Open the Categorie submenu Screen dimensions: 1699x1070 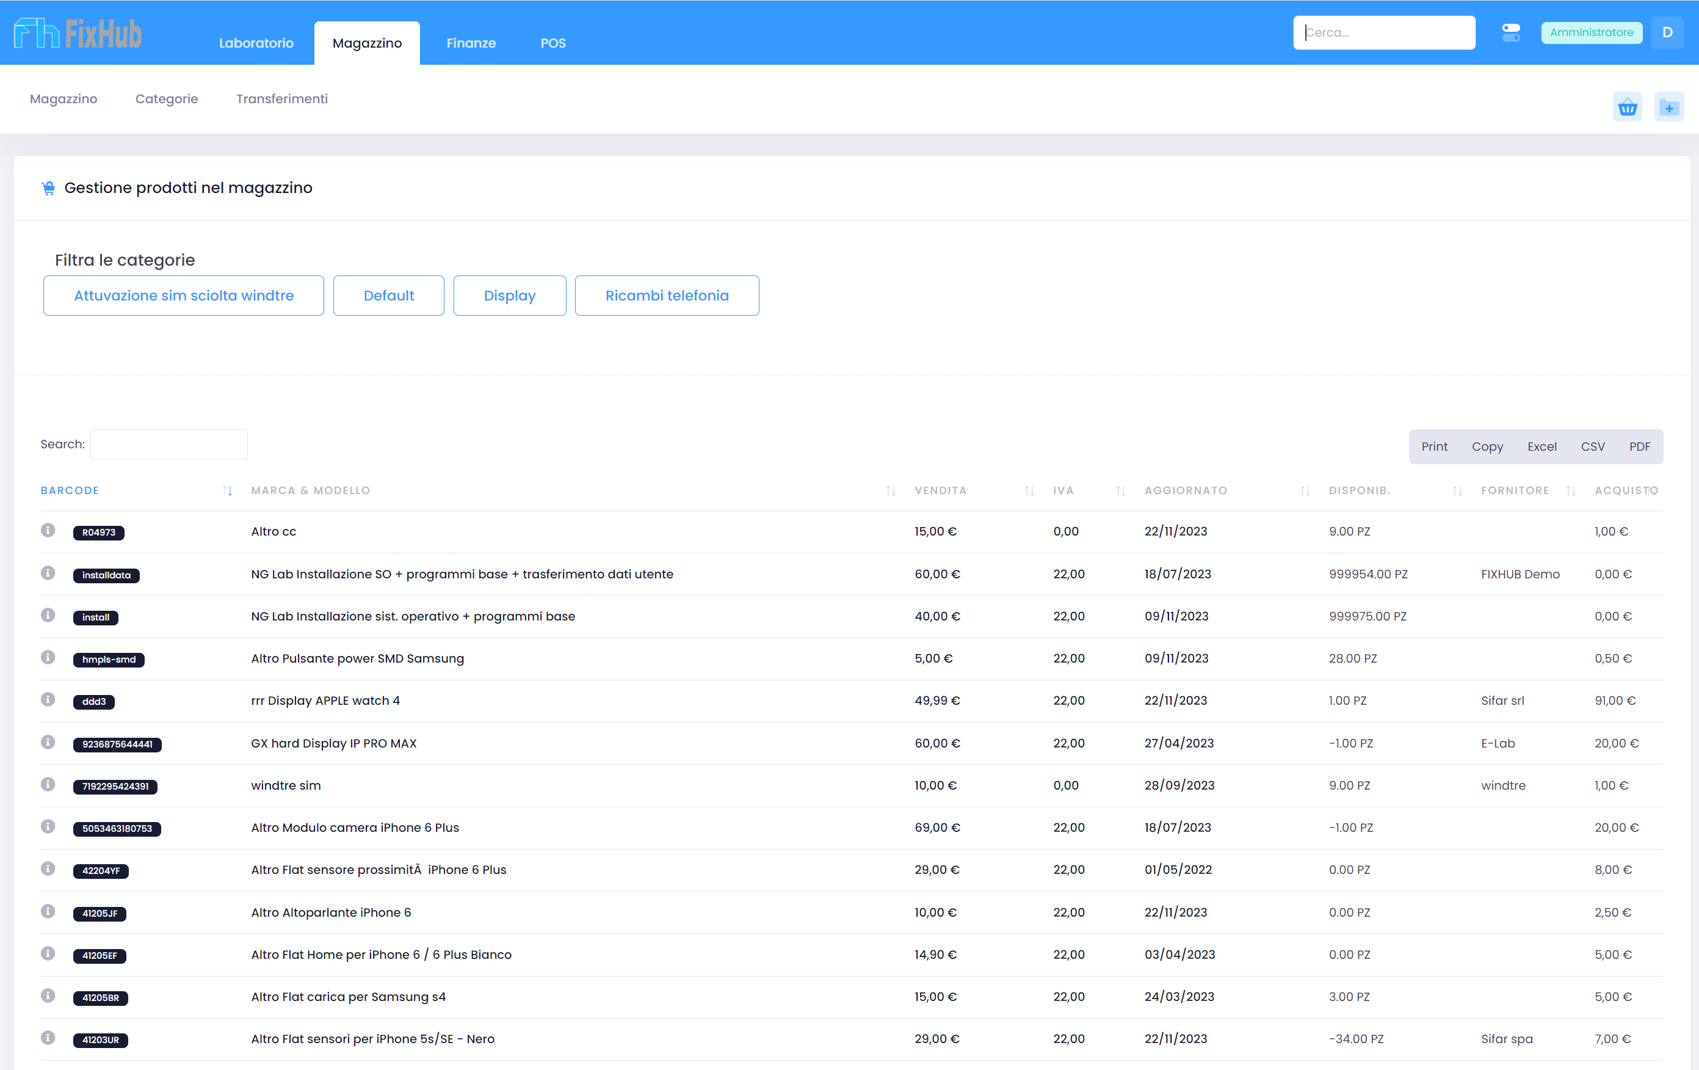pyautogui.click(x=167, y=99)
